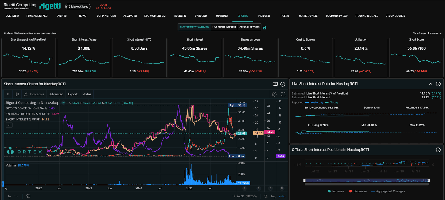Collapse the chart indicator legend
Image resolution: width=445 pixels, height=200 pixels.
click(x=9, y=125)
